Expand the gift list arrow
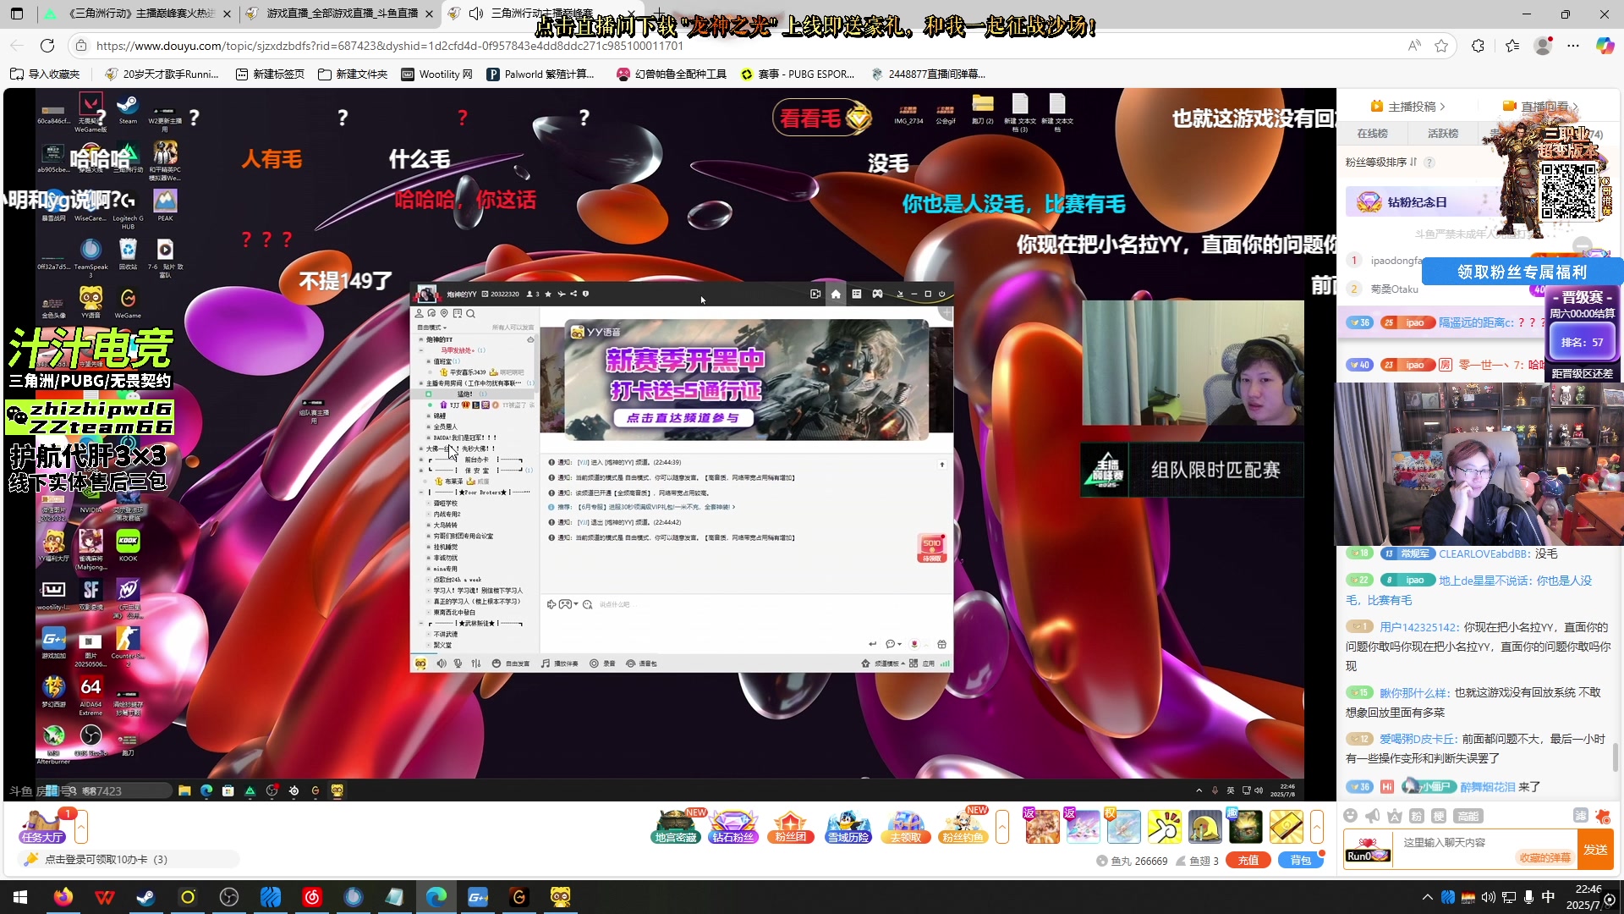Image resolution: width=1624 pixels, height=914 pixels. point(1317,827)
